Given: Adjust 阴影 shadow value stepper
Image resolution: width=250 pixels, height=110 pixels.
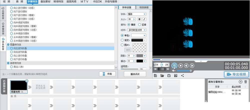Looking at the screenshot, I should (x=134, y=56).
